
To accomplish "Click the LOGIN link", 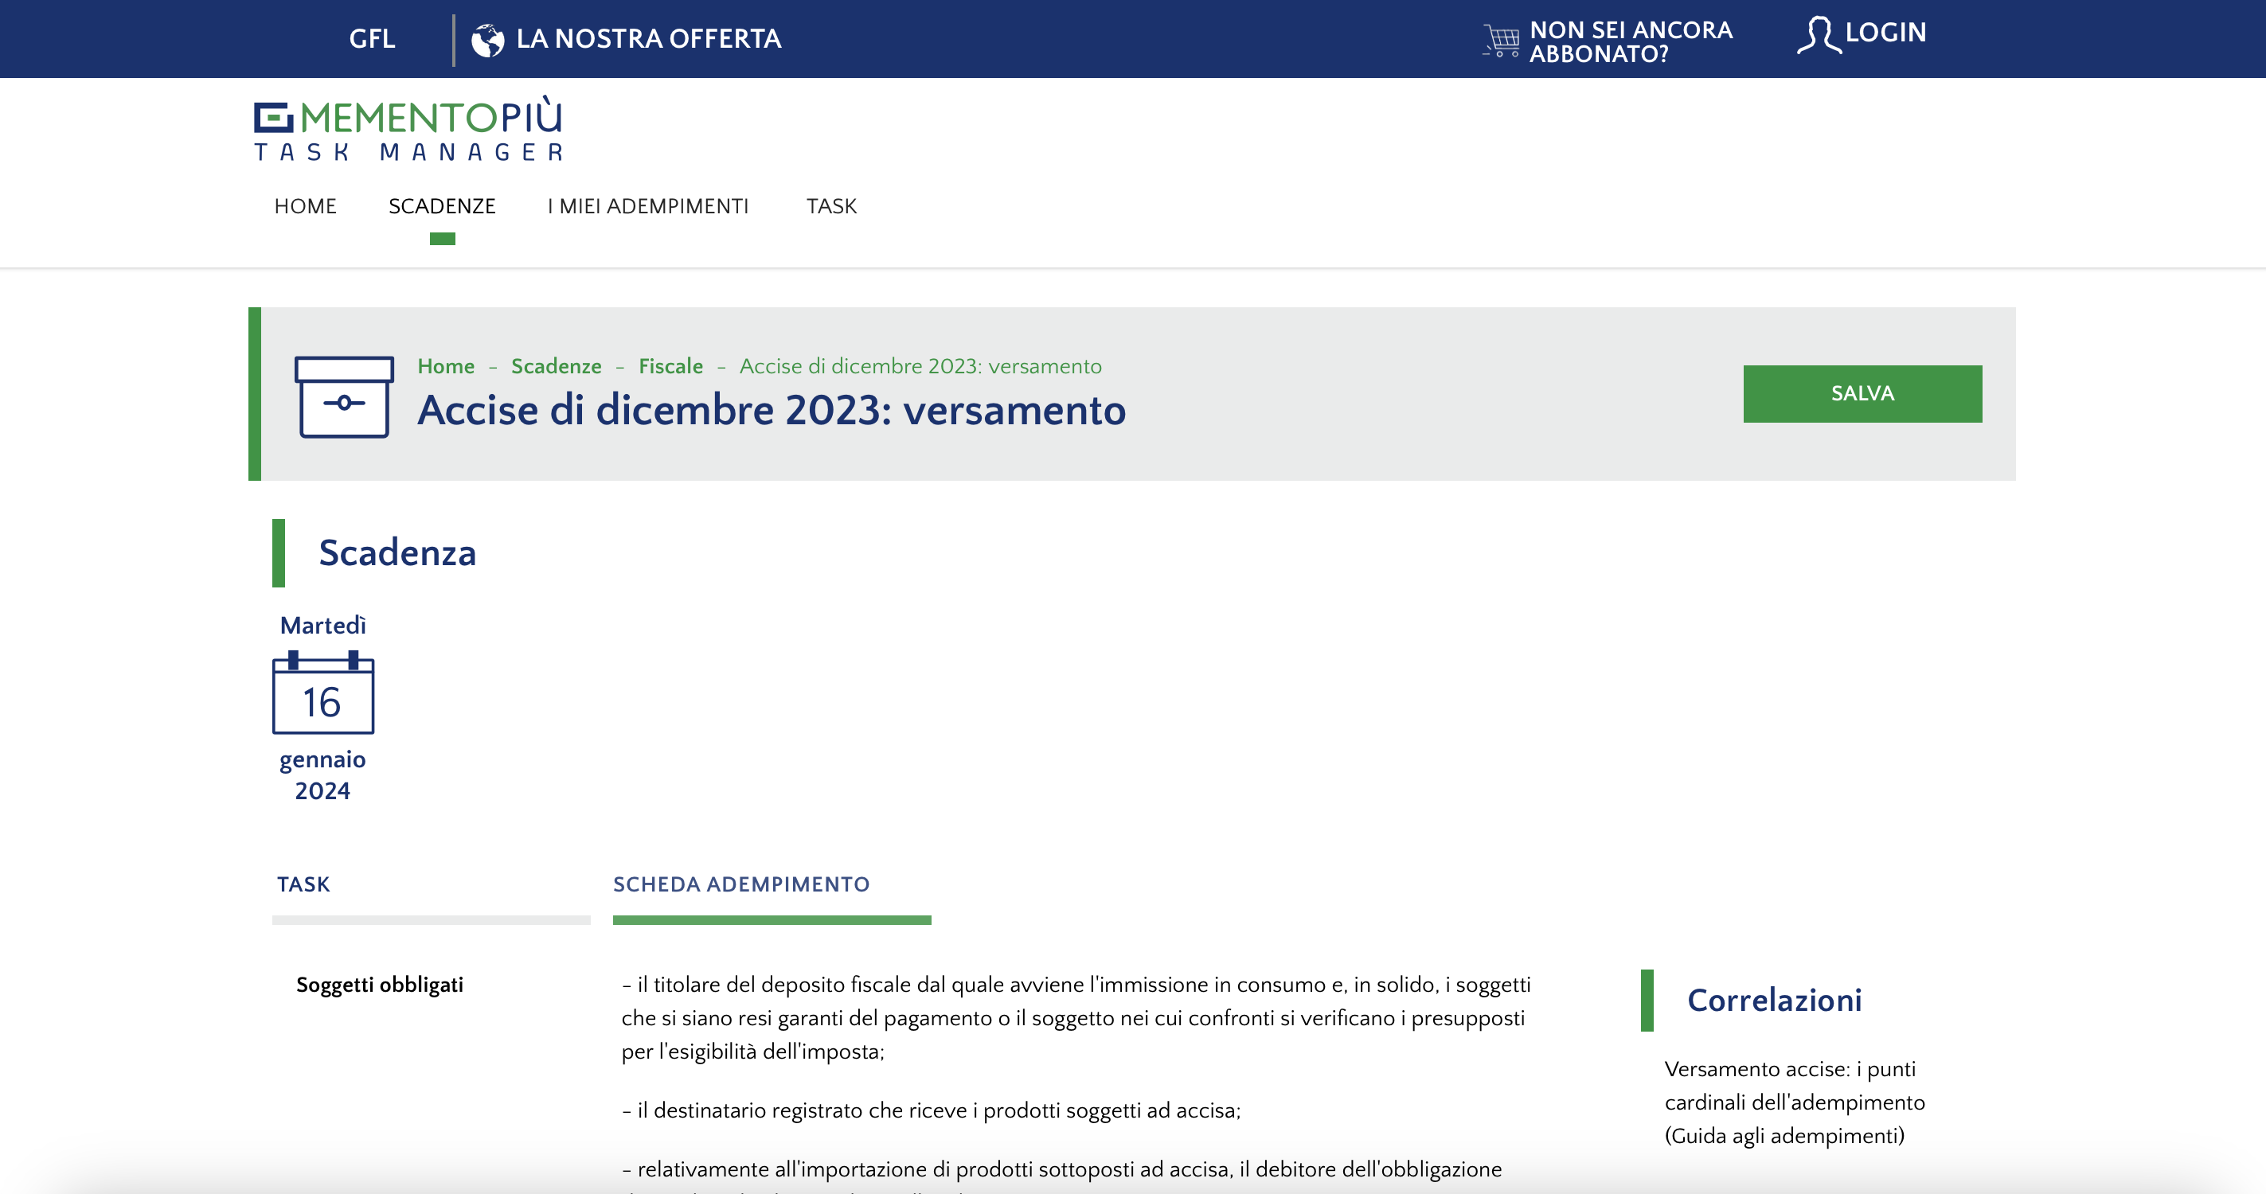I will click(x=1885, y=33).
